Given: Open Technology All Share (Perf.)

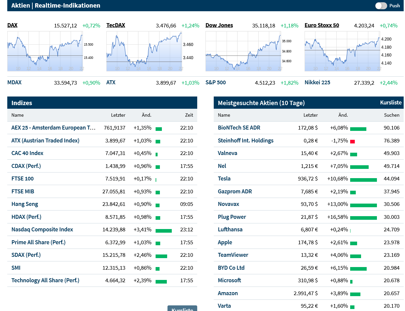Looking at the screenshot, I should tap(45, 281).
